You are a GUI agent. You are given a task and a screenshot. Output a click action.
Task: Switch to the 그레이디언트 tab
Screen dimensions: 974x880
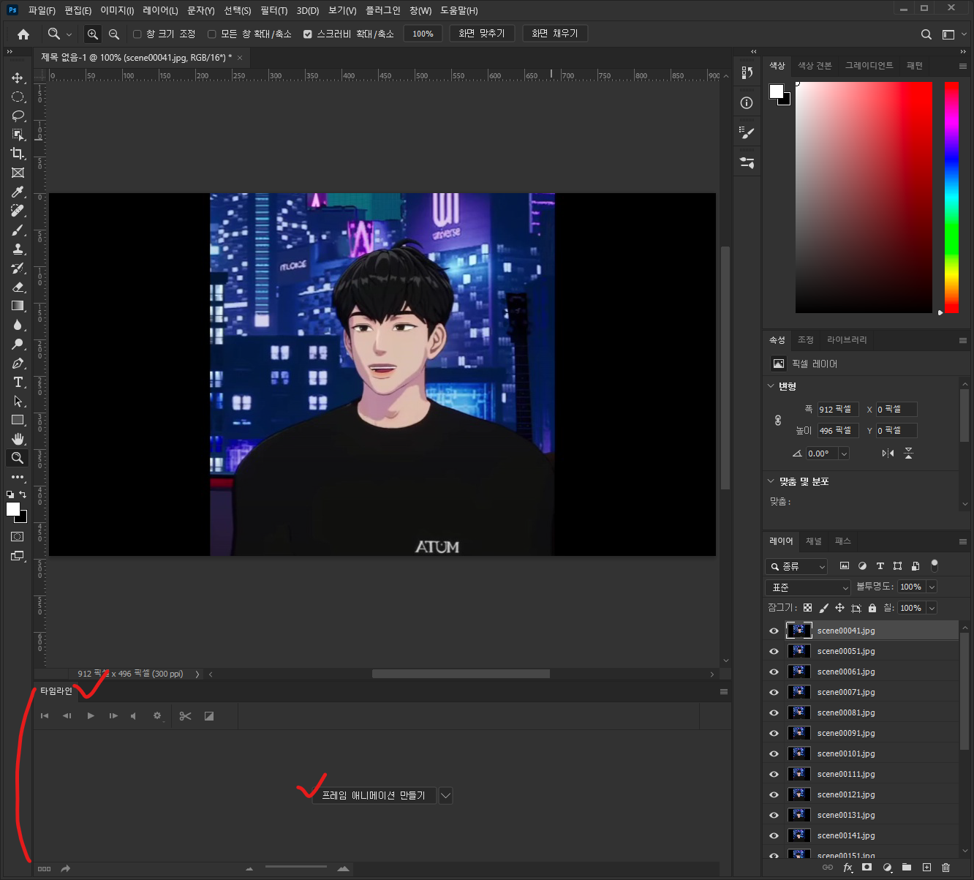tap(869, 65)
